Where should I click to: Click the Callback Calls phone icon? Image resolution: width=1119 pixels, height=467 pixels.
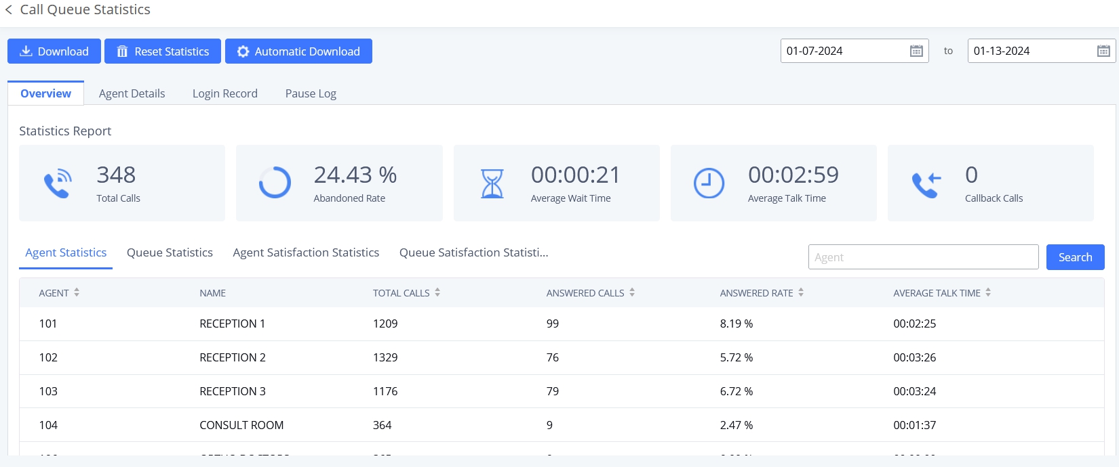coord(926,183)
